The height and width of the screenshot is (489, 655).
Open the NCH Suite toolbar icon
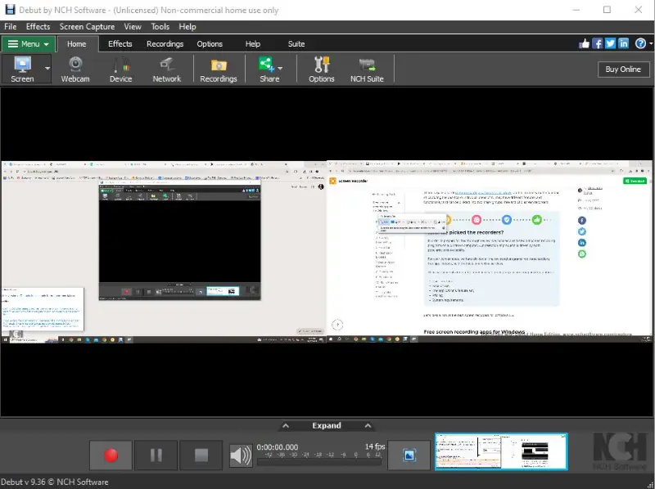point(367,70)
